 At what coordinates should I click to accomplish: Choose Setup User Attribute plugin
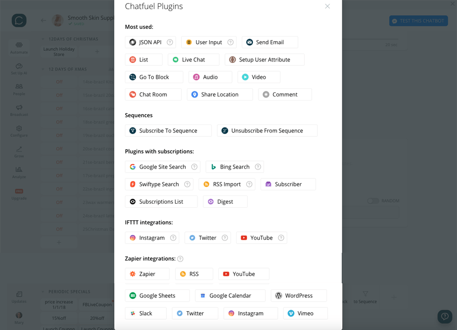click(265, 60)
